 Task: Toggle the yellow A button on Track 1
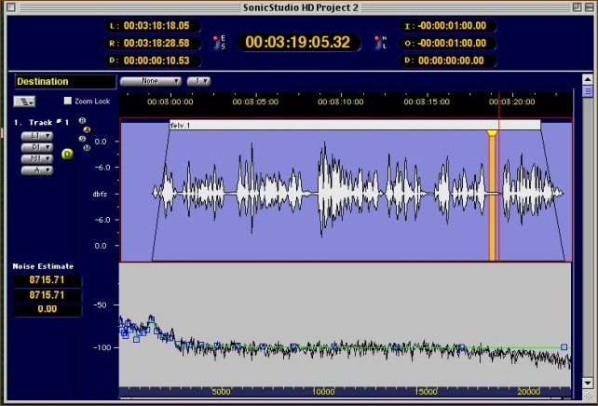[x=87, y=129]
